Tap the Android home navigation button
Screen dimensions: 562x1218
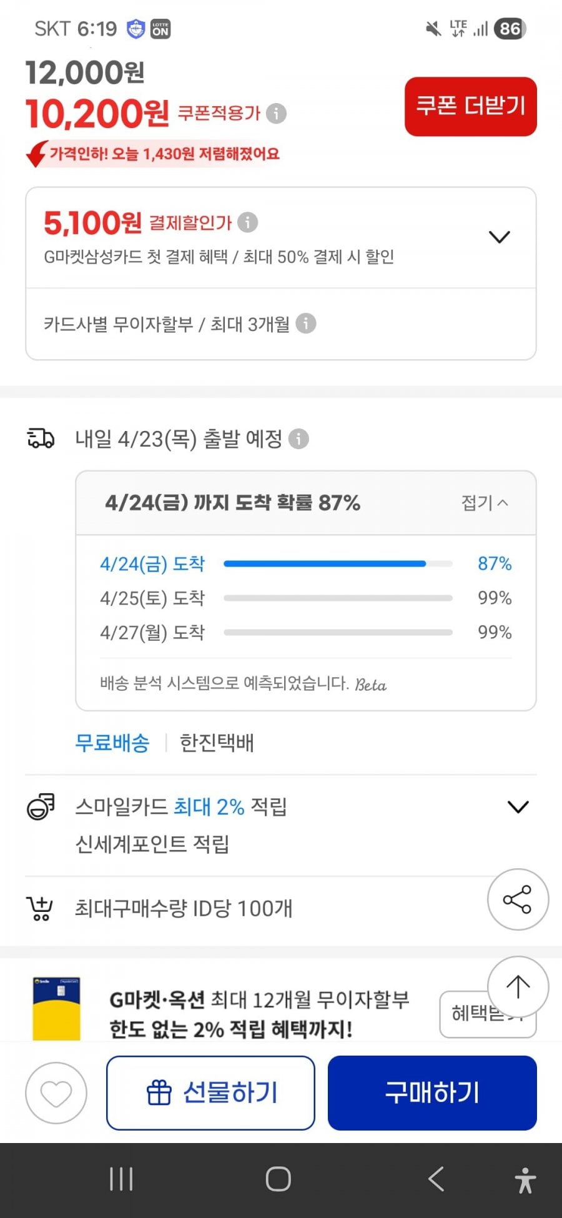(279, 1179)
